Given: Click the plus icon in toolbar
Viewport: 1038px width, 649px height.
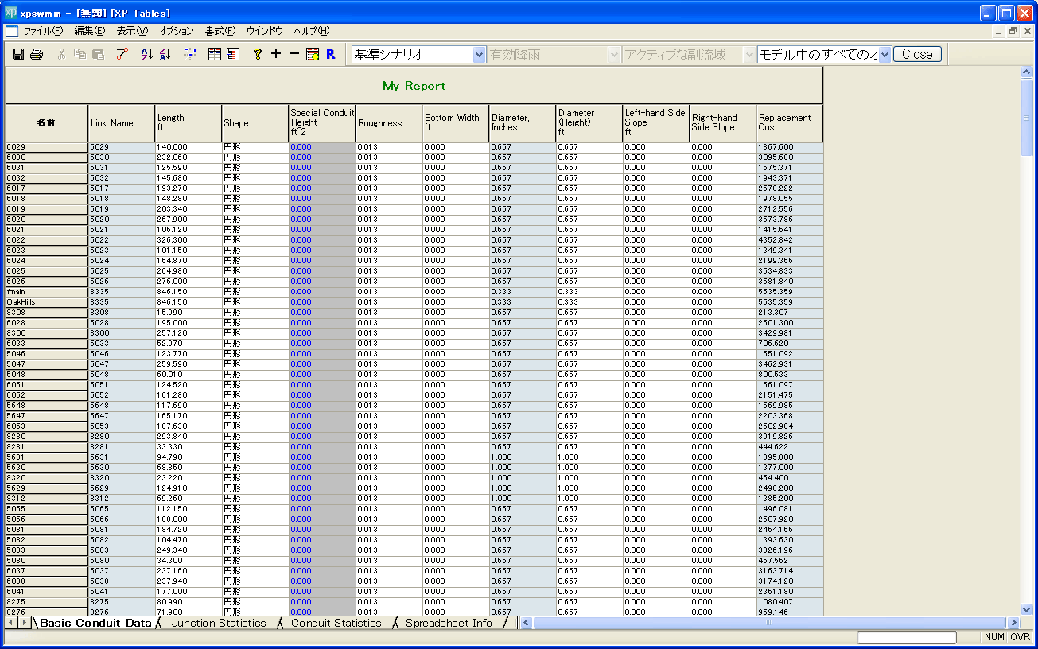Looking at the screenshot, I should pos(276,54).
